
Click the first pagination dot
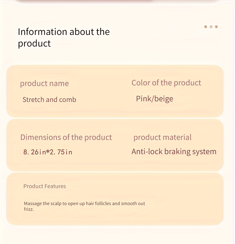pos(206,27)
